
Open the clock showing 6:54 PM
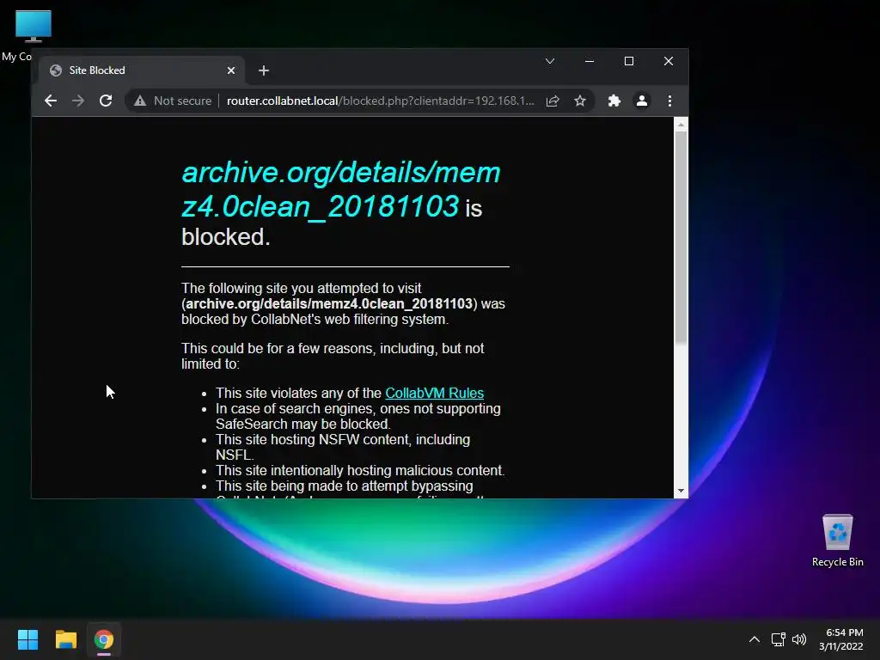(841, 639)
